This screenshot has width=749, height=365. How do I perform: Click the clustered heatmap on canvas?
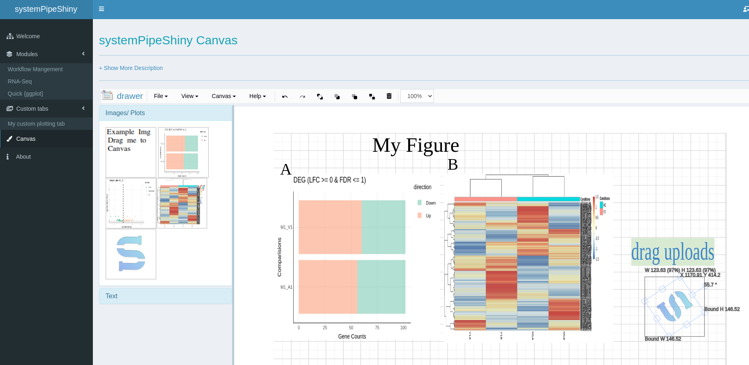tap(528, 258)
